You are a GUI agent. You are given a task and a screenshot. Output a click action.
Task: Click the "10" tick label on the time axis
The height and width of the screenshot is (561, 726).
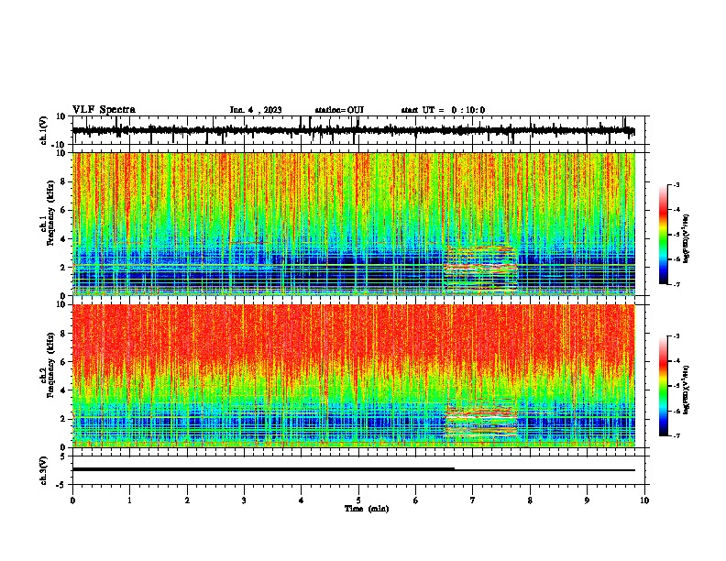(x=644, y=500)
